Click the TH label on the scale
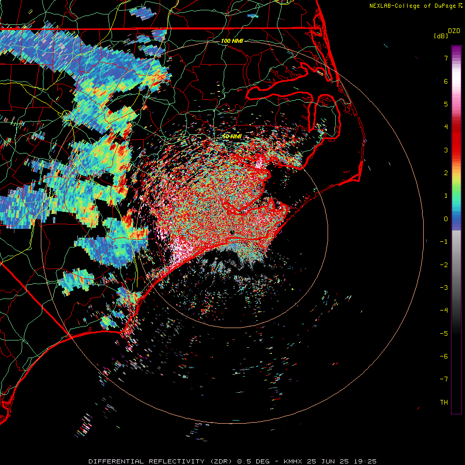 tap(444, 402)
